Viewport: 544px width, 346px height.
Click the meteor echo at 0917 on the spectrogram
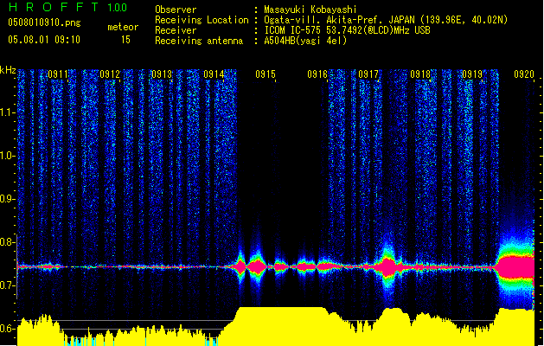click(387, 267)
